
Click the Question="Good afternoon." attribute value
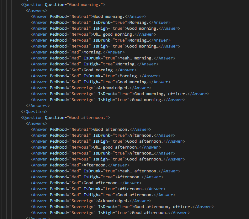(87, 118)
